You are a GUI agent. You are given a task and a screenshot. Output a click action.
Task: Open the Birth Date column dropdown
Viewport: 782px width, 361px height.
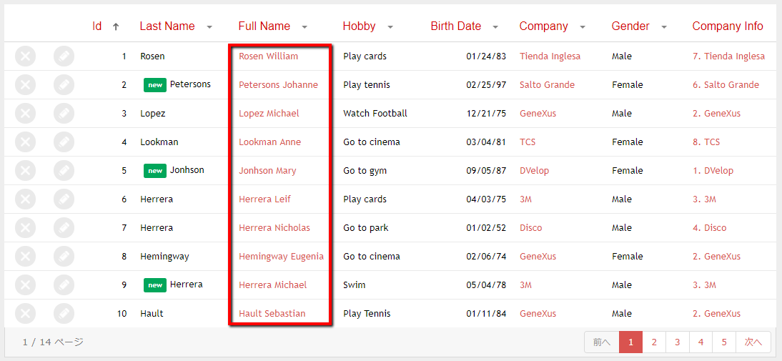pyautogui.click(x=495, y=27)
